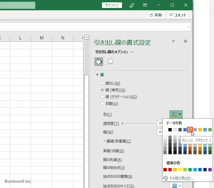Click the 実線/点線(D) label

click(113, 151)
